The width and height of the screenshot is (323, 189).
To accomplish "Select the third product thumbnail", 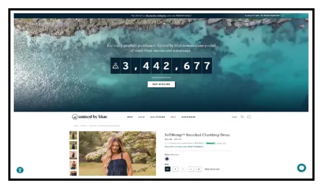I will coord(73,155).
